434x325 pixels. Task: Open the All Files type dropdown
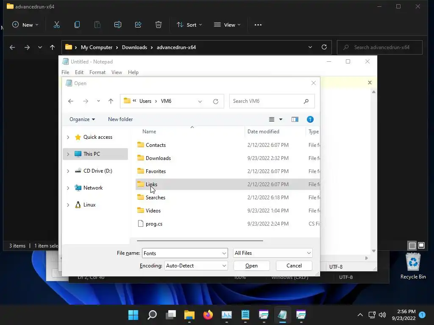[x=273, y=253]
